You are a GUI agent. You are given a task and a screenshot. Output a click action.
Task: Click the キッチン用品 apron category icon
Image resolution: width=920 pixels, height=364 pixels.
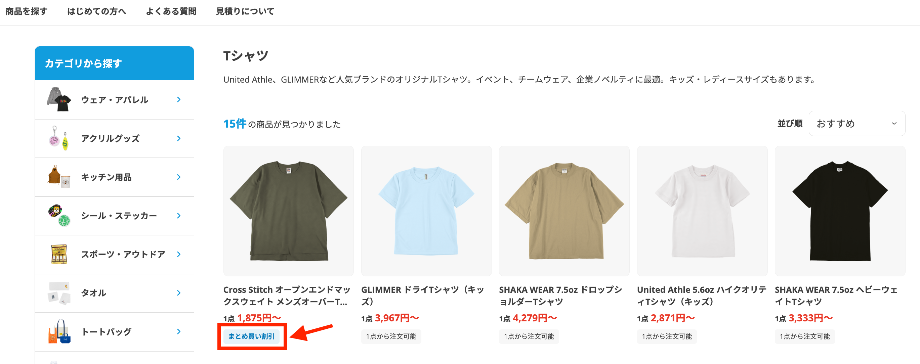click(x=59, y=177)
